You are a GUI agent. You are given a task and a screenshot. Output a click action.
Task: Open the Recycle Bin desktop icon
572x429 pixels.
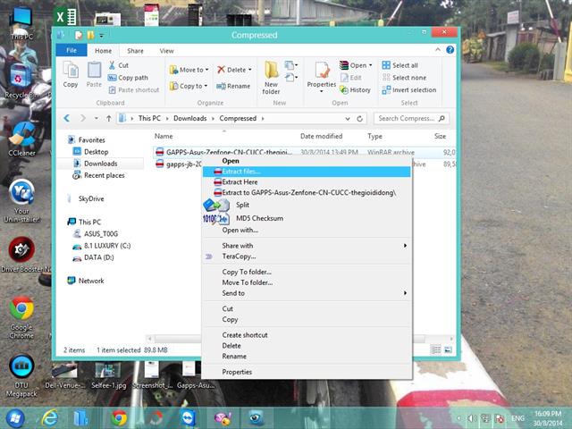click(21, 81)
